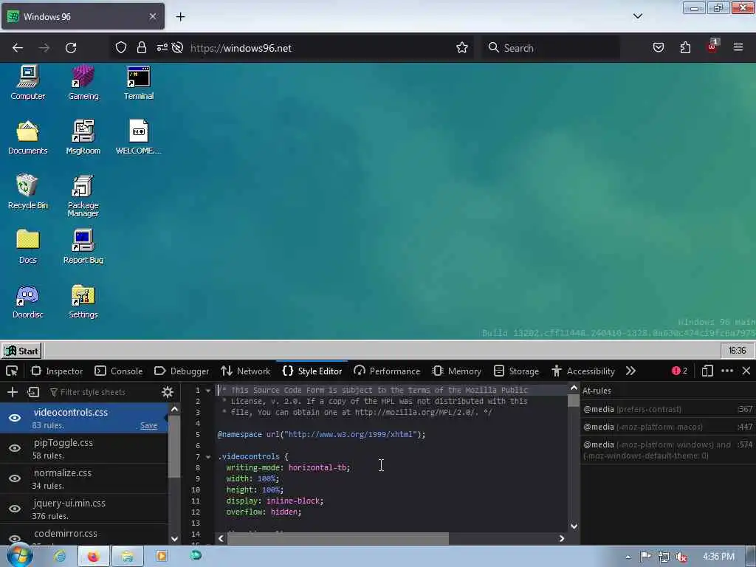The height and width of the screenshot is (567, 756).
Task: Open the Firefox hamburger menu
Action: coord(738,47)
